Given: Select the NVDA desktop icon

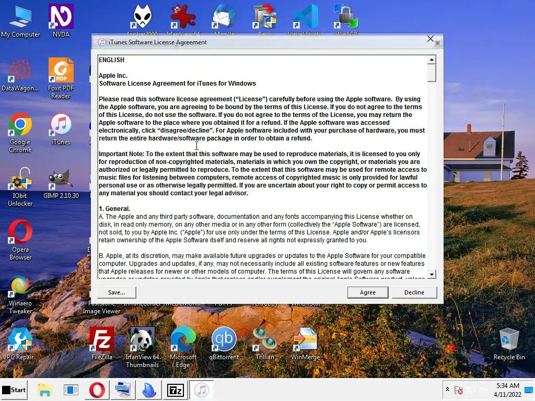Looking at the screenshot, I should tap(61, 20).
